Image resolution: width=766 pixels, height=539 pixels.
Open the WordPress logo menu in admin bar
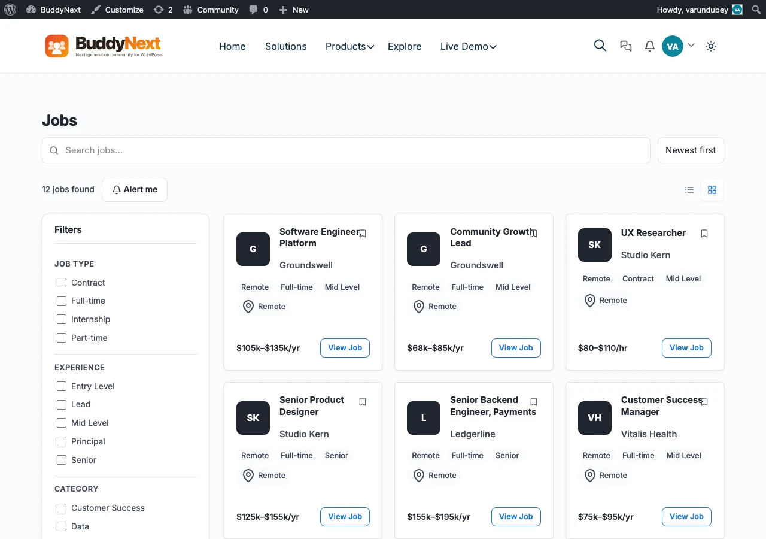[10, 10]
